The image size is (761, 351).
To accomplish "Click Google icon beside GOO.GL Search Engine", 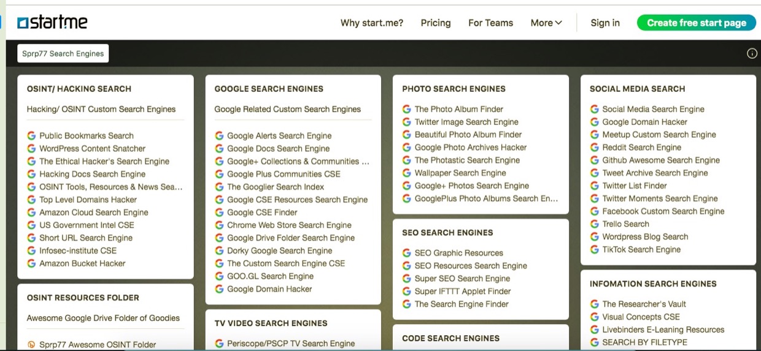I will (x=219, y=276).
